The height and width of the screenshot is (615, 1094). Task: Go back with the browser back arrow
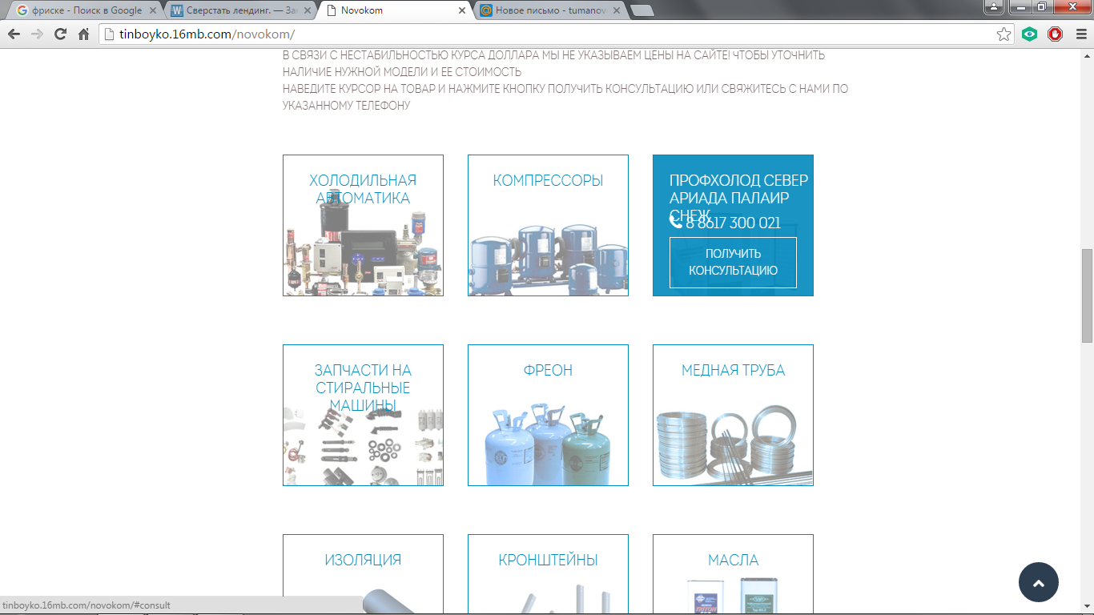click(x=14, y=34)
